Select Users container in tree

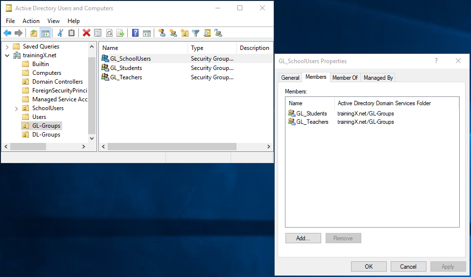pyautogui.click(x=34, y=117)
